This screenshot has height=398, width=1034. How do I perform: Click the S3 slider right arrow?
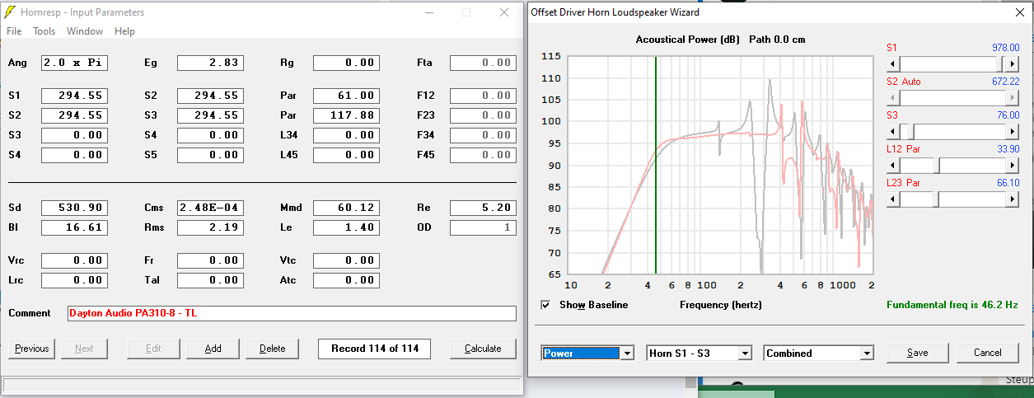click(1013, 131)
